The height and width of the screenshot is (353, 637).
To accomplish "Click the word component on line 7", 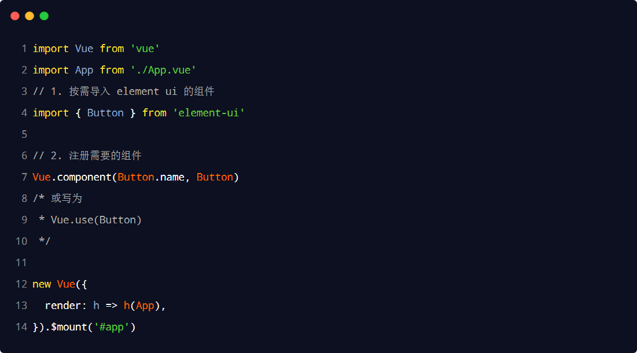I will click(84, 178).
